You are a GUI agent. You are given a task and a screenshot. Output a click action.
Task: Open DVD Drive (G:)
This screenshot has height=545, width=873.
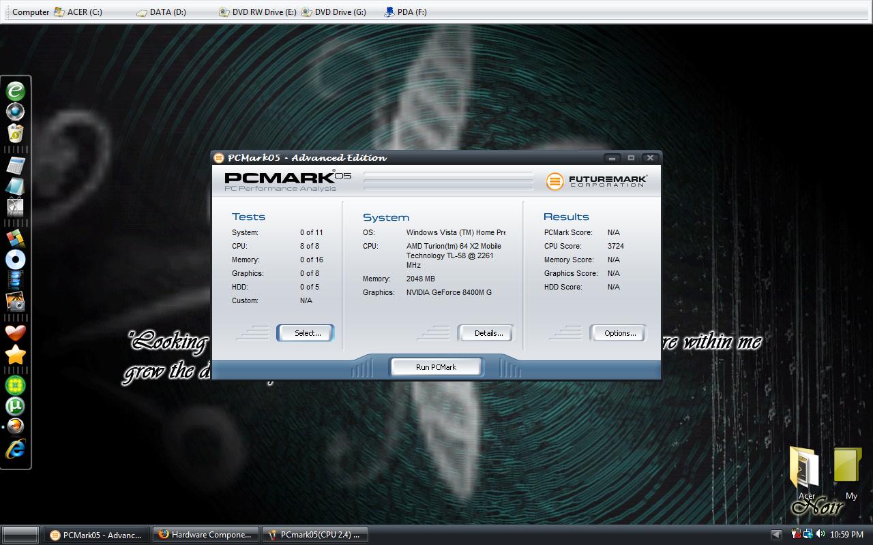334,12
